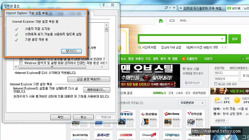This screenshot has width=249, height=140.
Task: Open the 전자신문 newspaper thumbnail
Action: 195,119
